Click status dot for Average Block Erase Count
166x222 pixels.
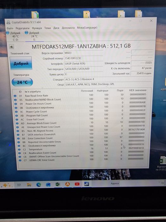[x=17, y=123]
